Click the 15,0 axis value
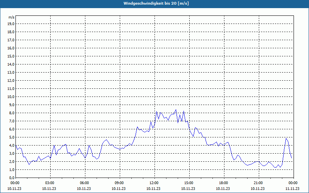309x193 pixels. point(11,56)
